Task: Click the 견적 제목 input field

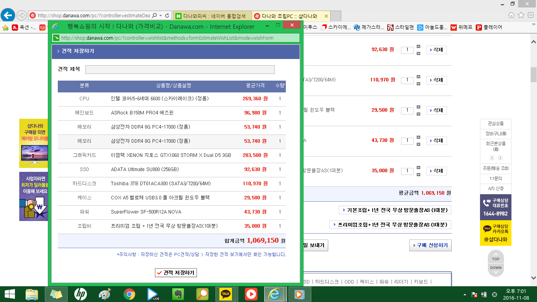Action: click(180, 70)
